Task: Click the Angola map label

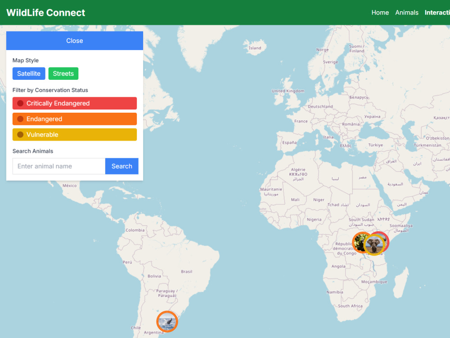Action: 338,266
